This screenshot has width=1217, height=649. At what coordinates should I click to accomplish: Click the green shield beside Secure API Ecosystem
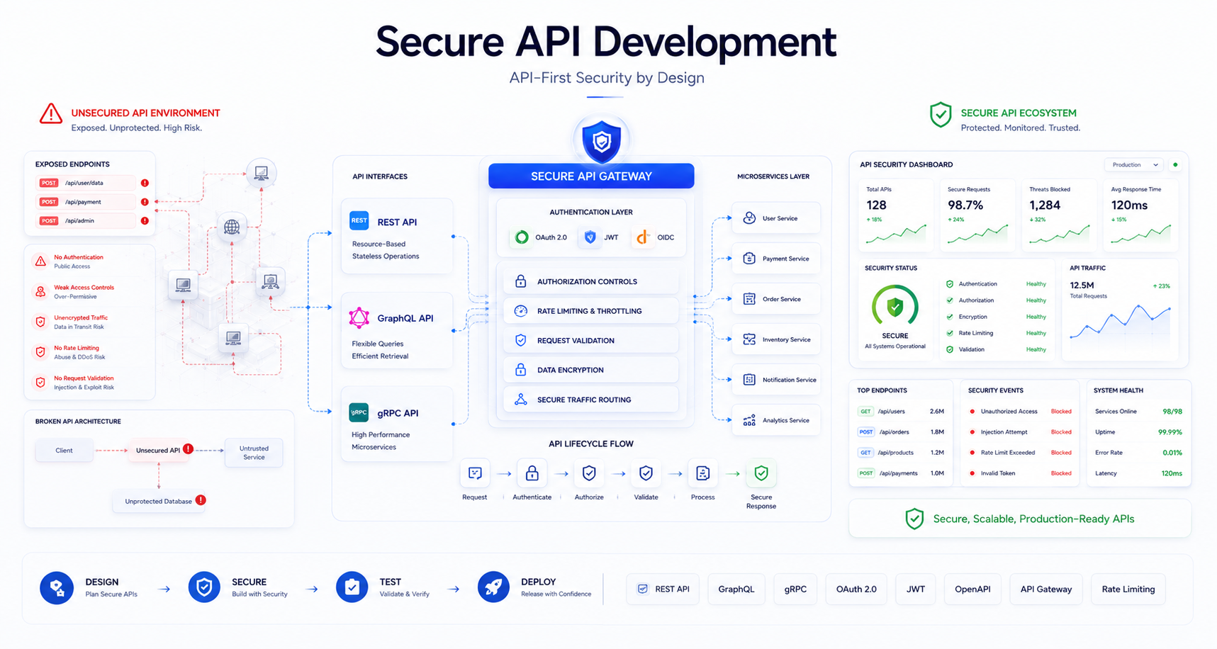(941, 115)
